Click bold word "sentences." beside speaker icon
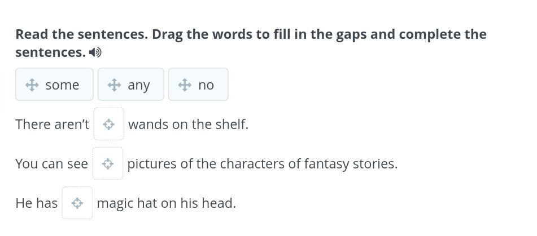 coord(50,52)
